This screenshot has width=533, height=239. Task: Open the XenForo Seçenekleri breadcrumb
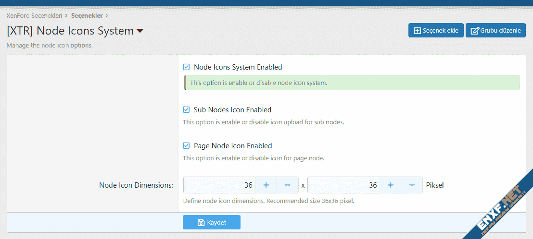(34, 15)
